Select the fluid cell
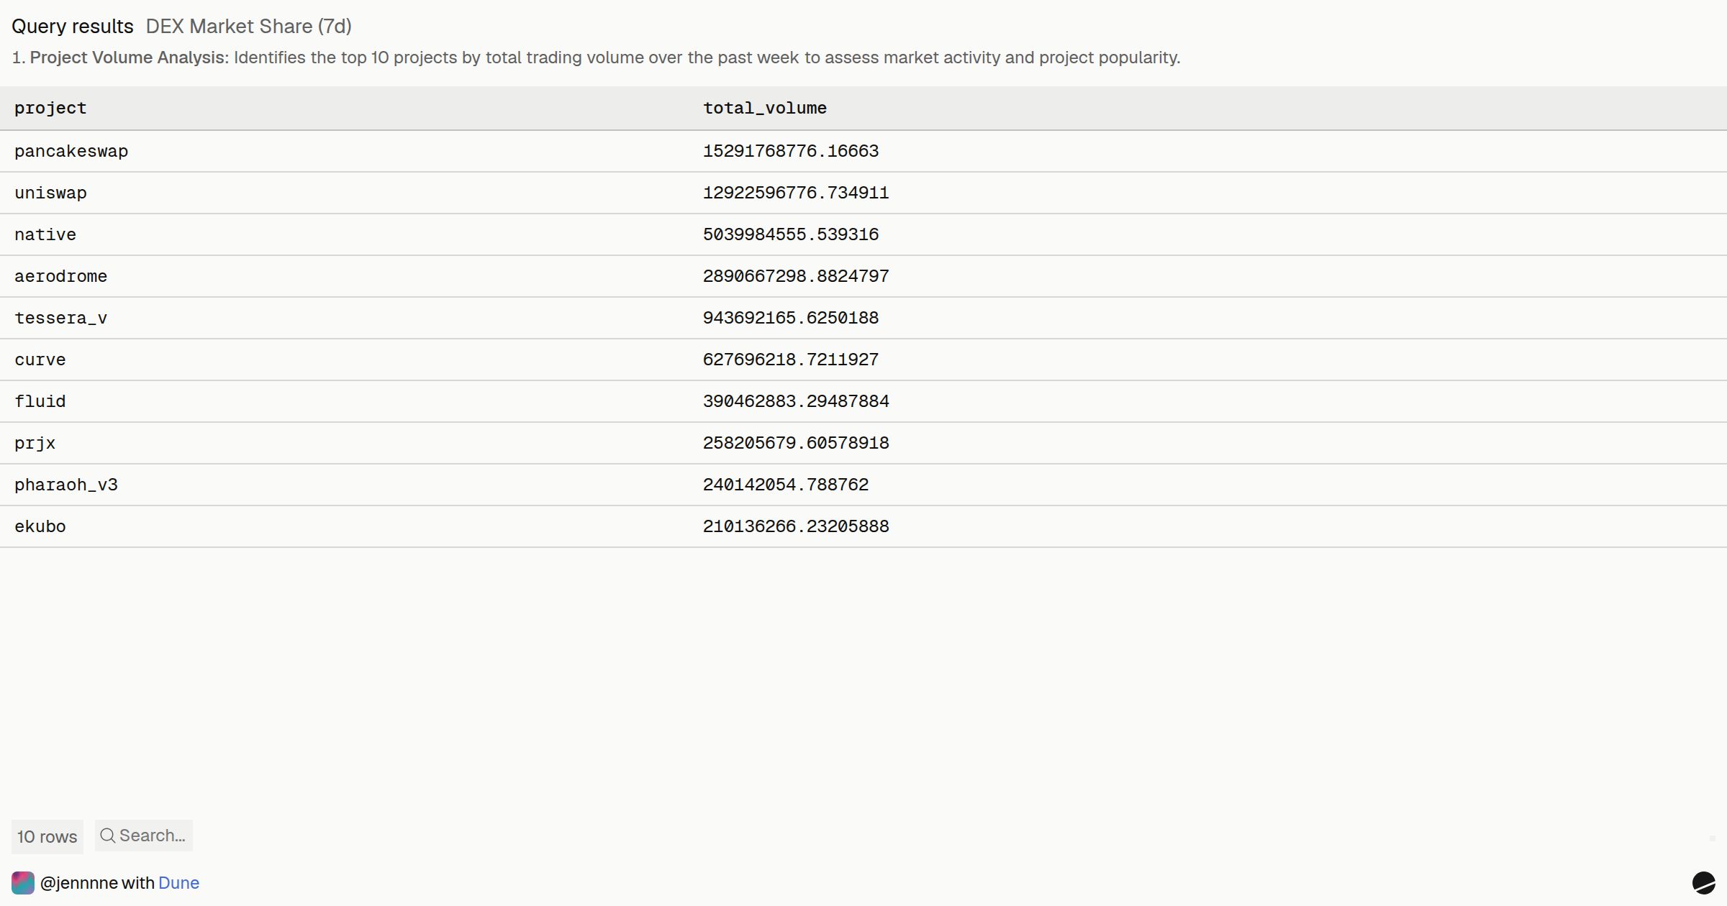Viewport: 1727px width, 906px height. [40, 401]
